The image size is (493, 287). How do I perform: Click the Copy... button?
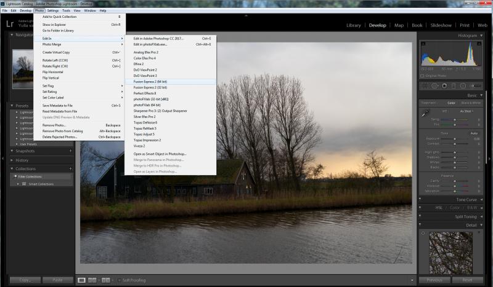[25, 280]
